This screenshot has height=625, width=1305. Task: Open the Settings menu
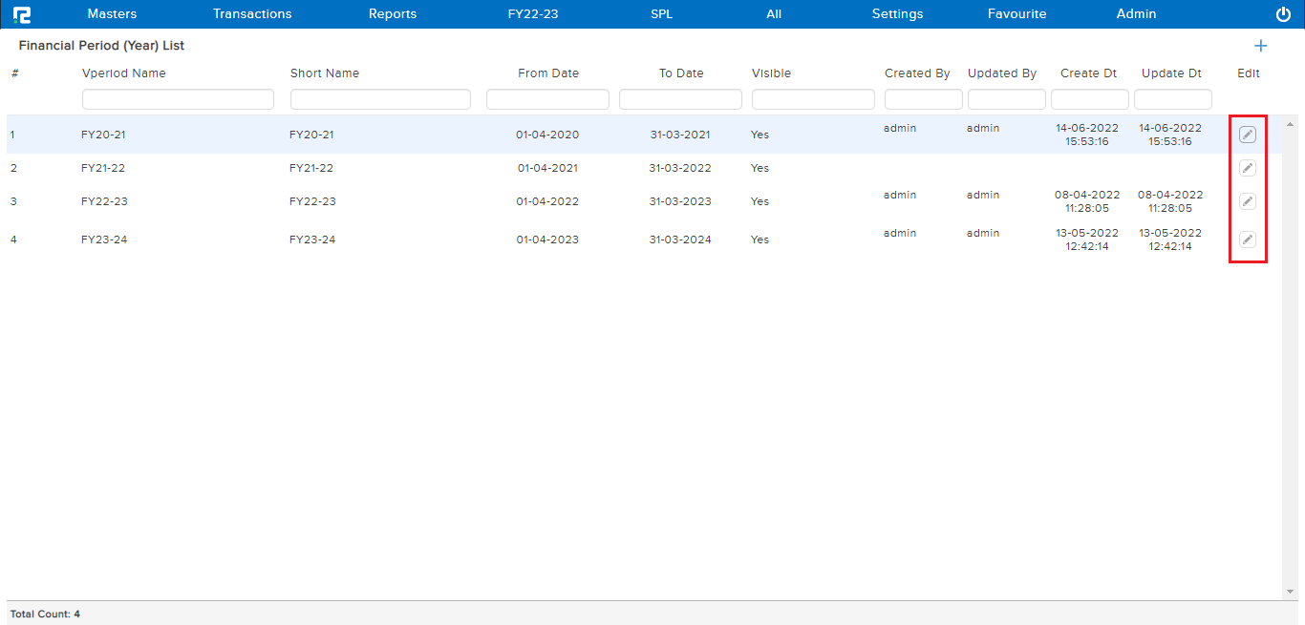(x=897, y=14)
